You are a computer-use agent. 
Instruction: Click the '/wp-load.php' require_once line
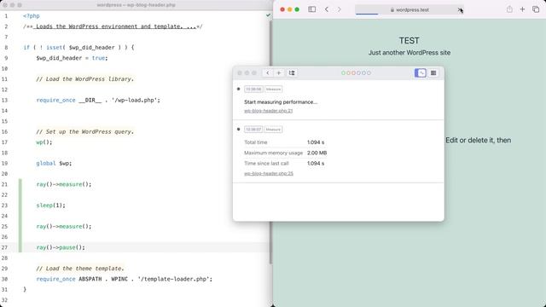(98, 101)
